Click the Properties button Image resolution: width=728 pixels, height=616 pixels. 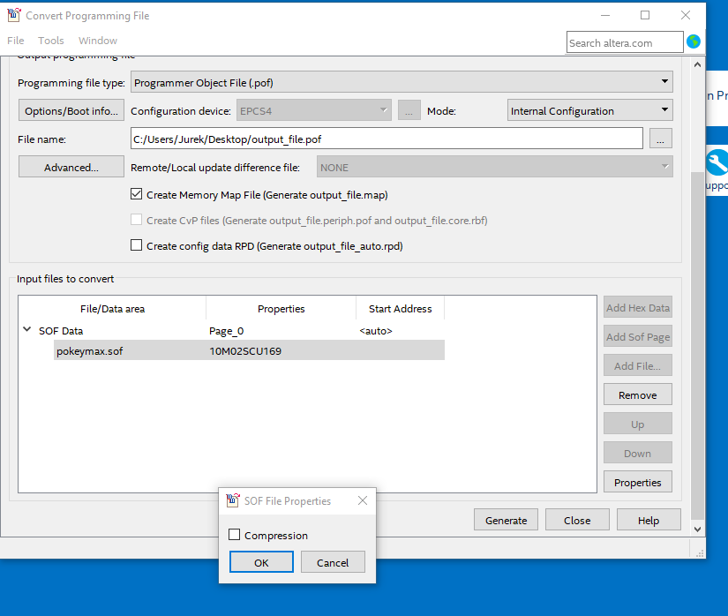pos(638,482)
